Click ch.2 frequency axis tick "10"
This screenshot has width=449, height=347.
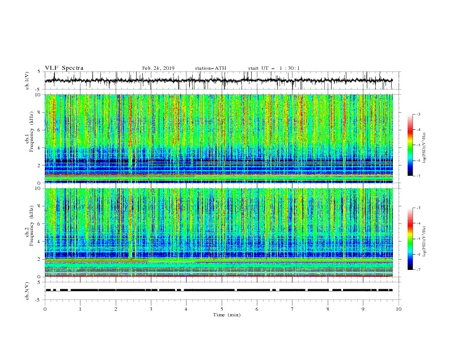[39, 188]
